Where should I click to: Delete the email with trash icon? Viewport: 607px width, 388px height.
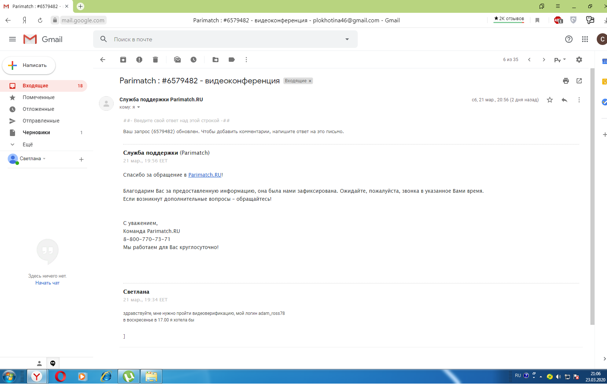pyautogui.click(x=155, y=60)
